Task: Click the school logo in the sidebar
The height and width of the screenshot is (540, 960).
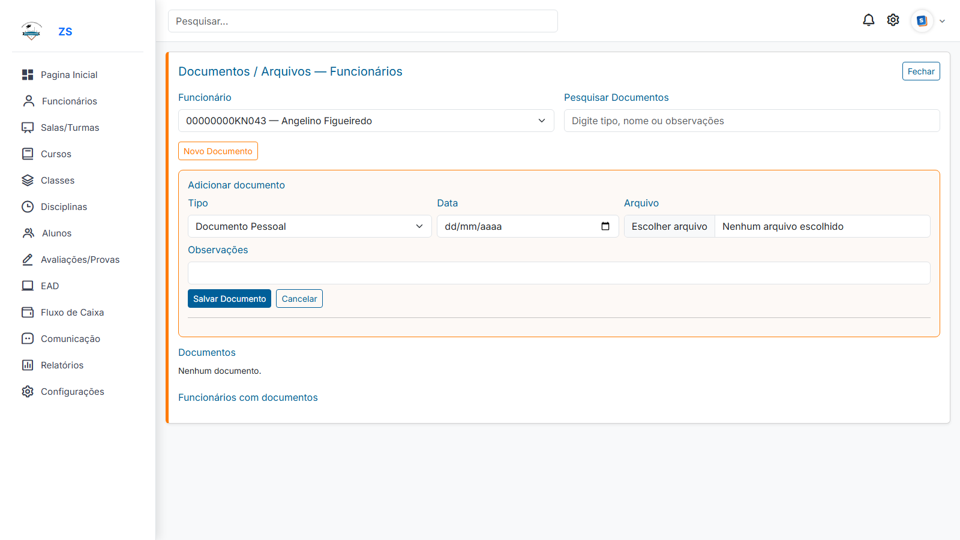Action: pyautogui.click(x=31, y=31)
